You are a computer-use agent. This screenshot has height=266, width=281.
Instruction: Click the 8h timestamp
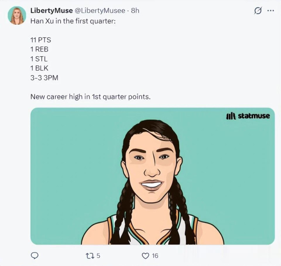135,11
